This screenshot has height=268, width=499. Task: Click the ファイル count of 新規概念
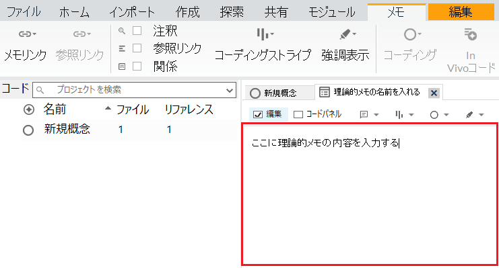pos(121,130)
